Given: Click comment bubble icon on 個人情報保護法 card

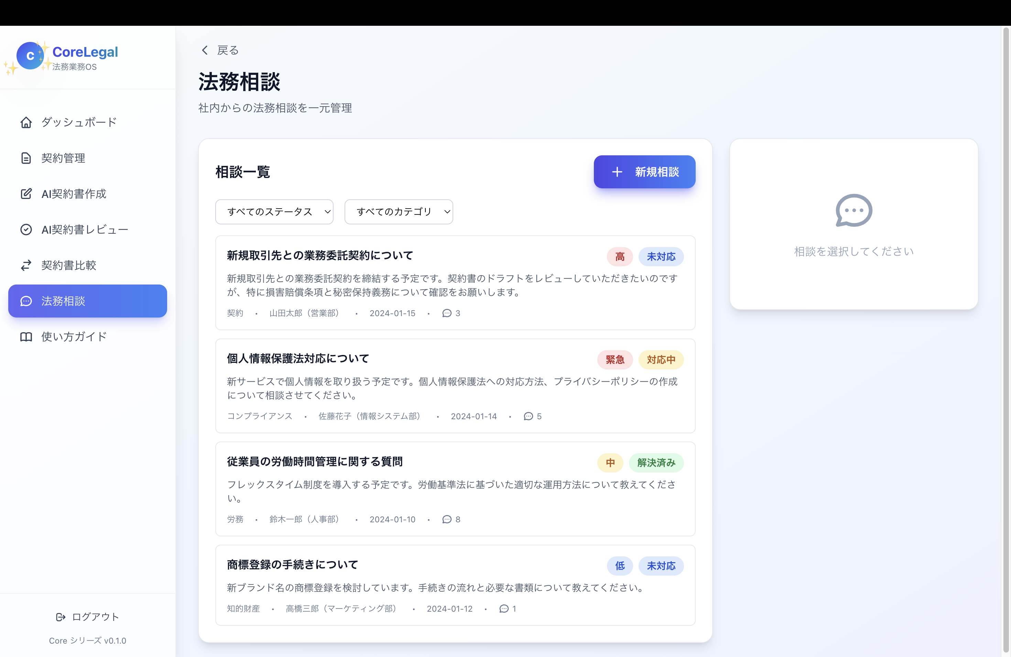Looking at the screenshot, I should click(528, 416).
